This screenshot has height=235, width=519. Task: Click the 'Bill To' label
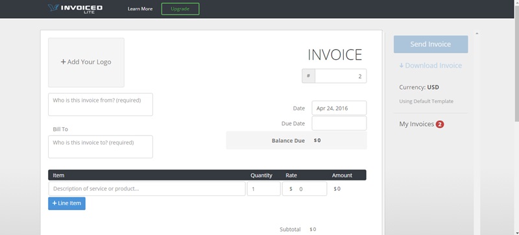pos(60,129)
